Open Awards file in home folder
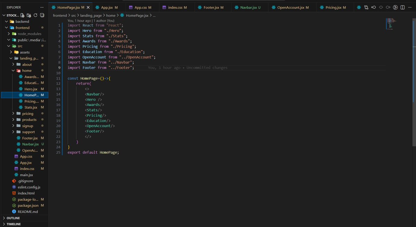This screenshot has height=227, width=416. point(24,77)
